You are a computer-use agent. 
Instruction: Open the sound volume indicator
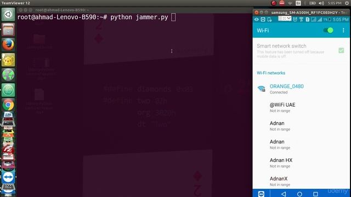(x=321, y=3)
